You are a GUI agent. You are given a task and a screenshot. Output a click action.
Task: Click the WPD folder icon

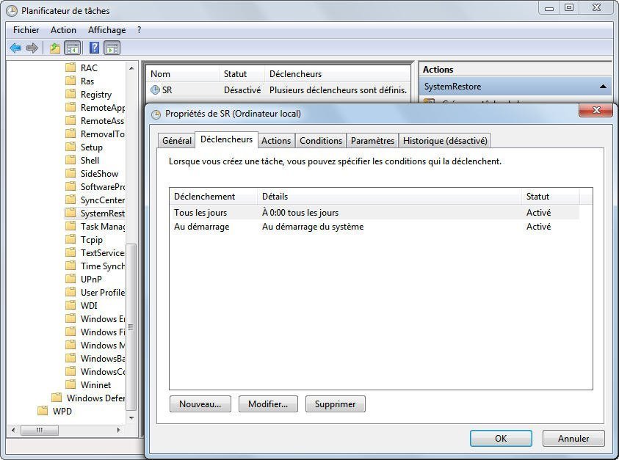coord(43,411)
